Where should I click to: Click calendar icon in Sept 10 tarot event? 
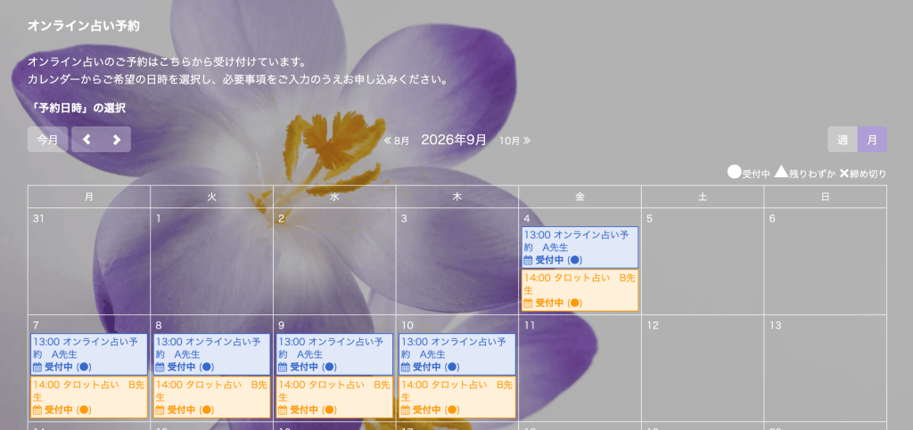click(x=406, y=410)
